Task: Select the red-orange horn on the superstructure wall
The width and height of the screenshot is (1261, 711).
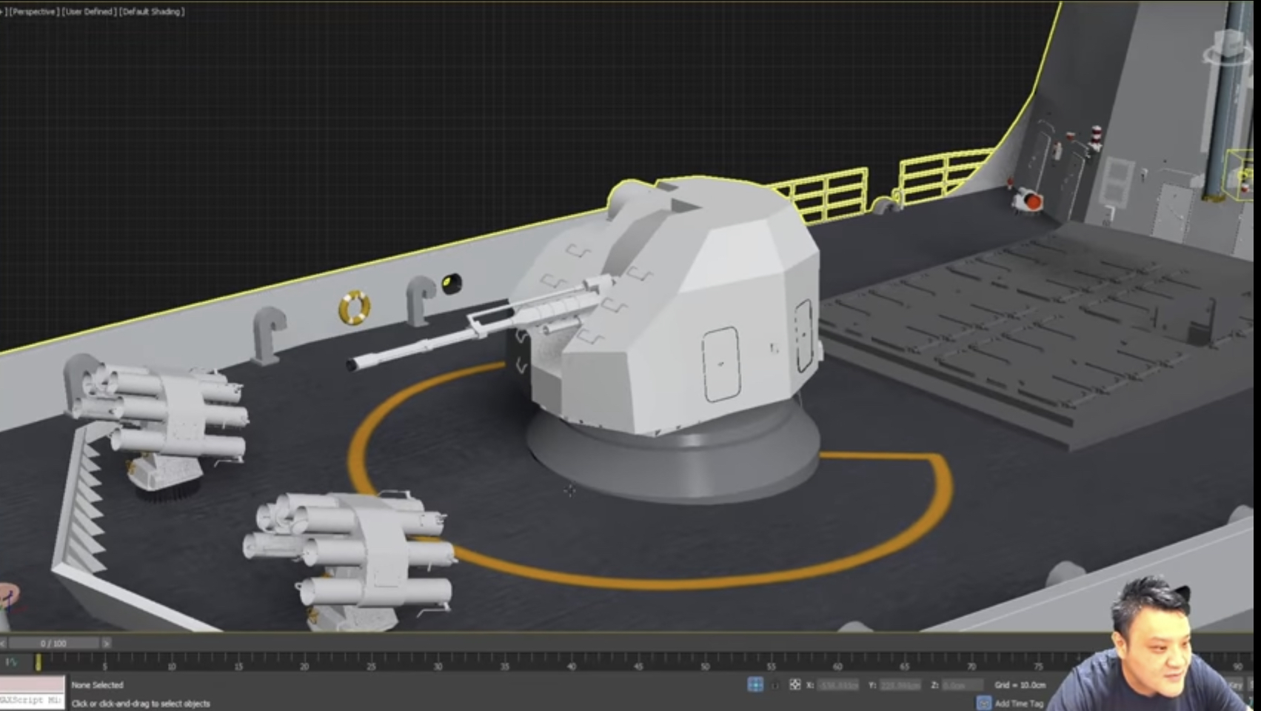Action: pos(1027,200)
